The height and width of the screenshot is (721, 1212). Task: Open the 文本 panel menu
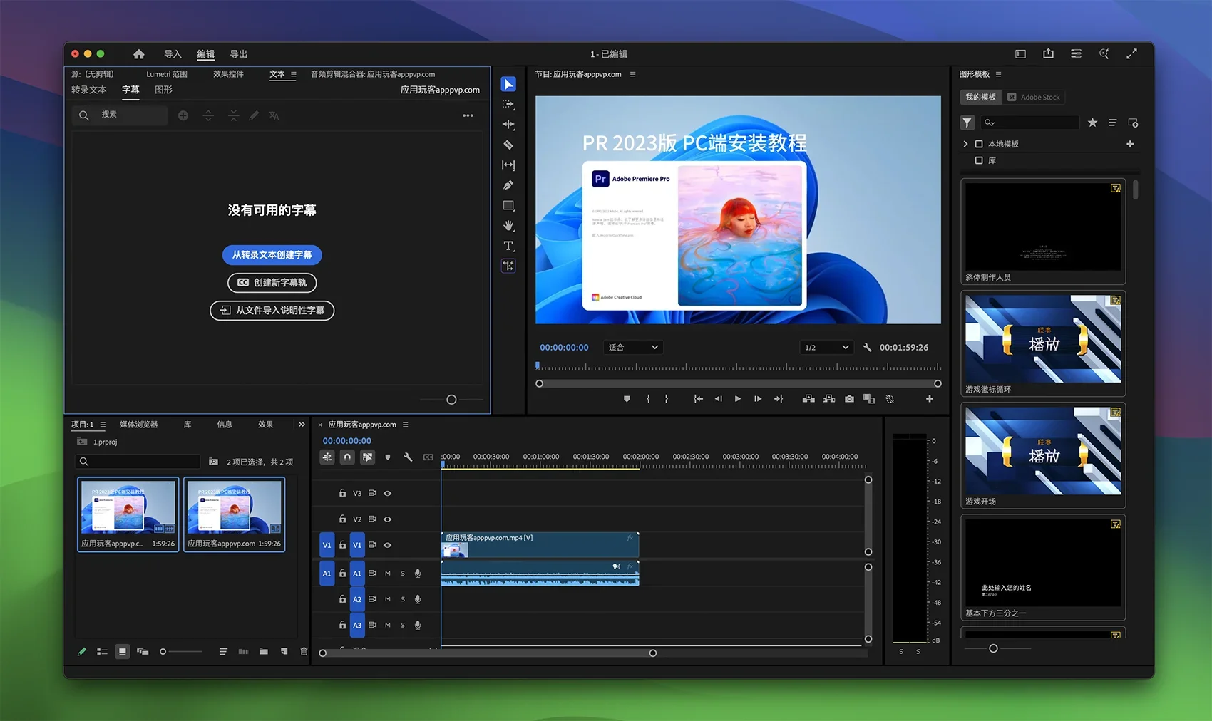click(294, 74)
